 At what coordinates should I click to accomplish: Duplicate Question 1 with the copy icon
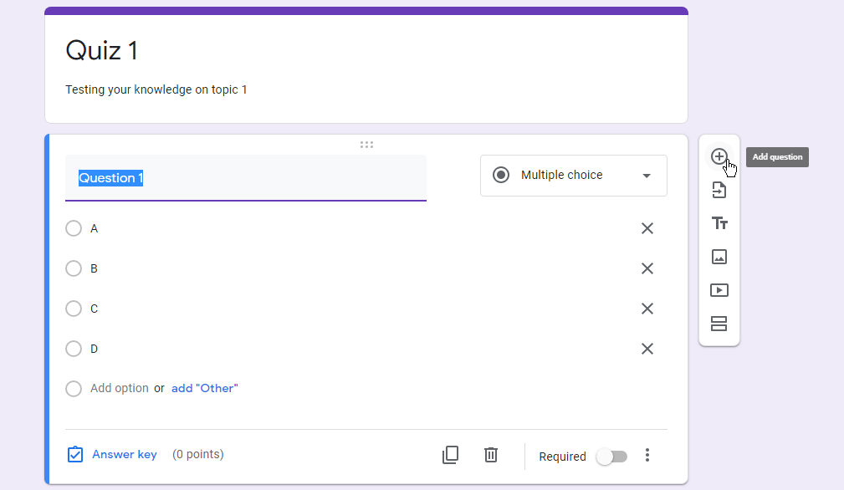point(450,455)
